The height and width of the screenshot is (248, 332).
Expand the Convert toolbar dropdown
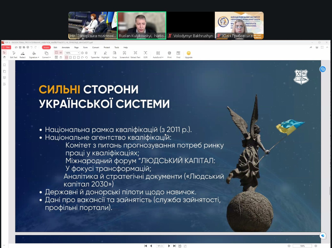pyautogui.click(x=46, y=54)
